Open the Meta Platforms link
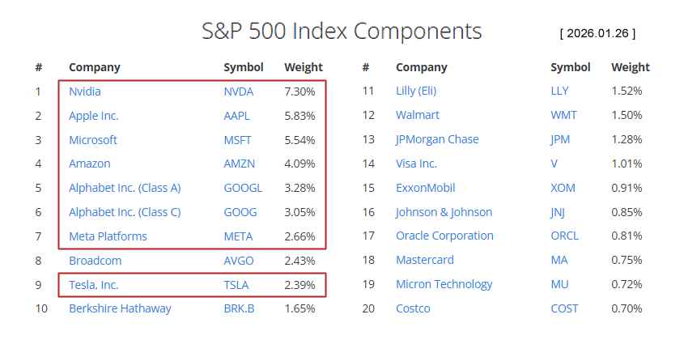684x340 pixels. pos(108,236)
